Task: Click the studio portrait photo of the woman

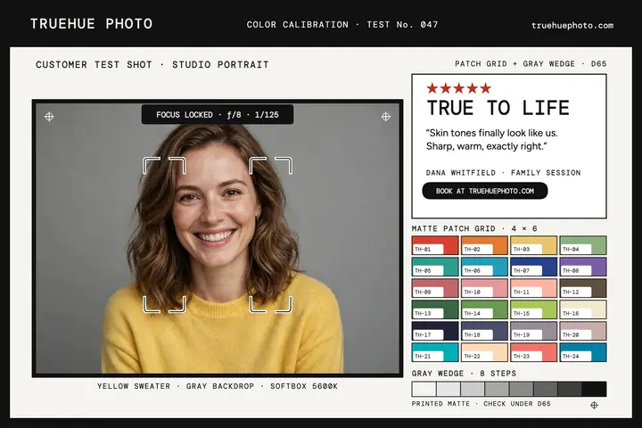Action: tap(218, 238)
